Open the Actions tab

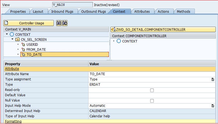[163, 11]
